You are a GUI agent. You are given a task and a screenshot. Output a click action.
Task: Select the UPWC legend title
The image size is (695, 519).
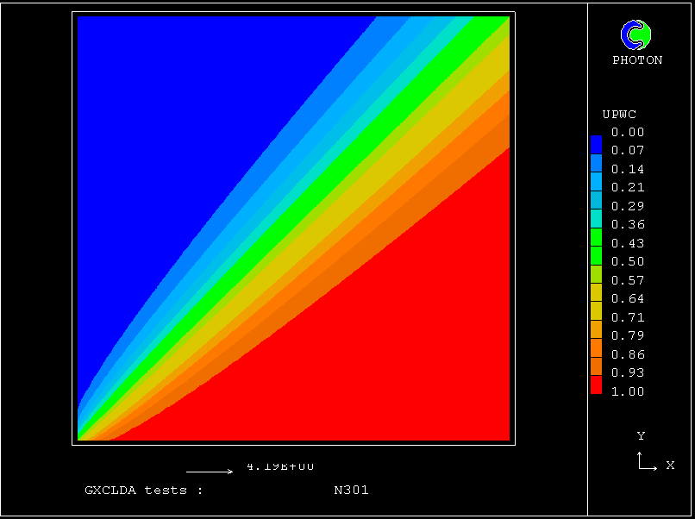(x=619, y=114)
